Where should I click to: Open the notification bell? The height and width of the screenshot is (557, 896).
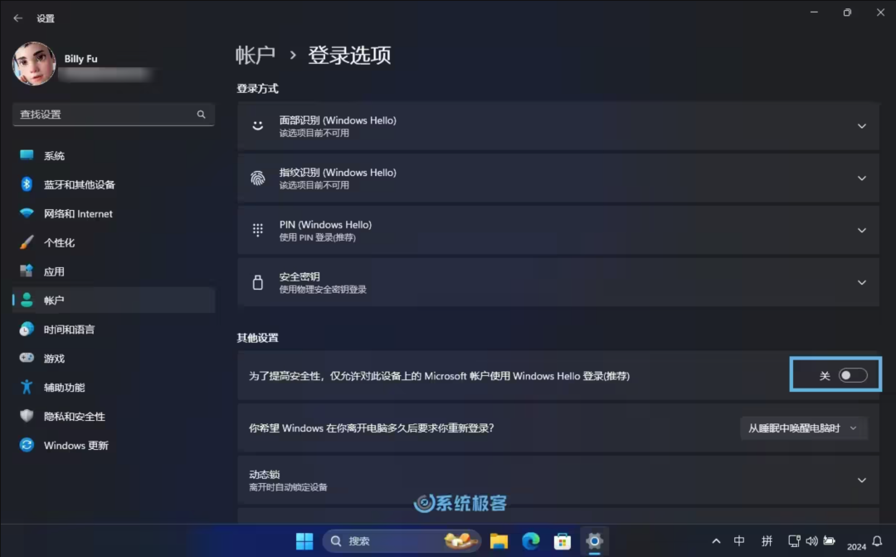coord(877,541)
